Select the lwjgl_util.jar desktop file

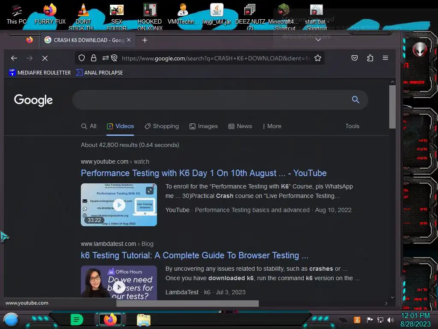[216, 14]
